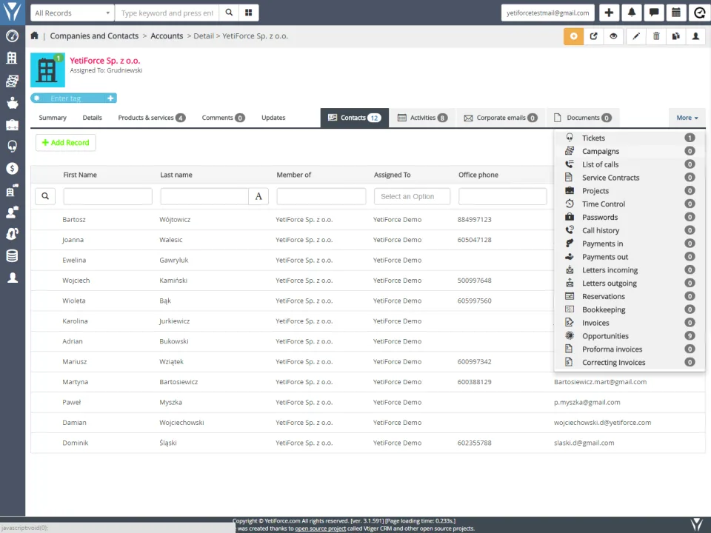Click the orange quick-add record icon
The width and height of the screenshot is (711, 533).
573,36
